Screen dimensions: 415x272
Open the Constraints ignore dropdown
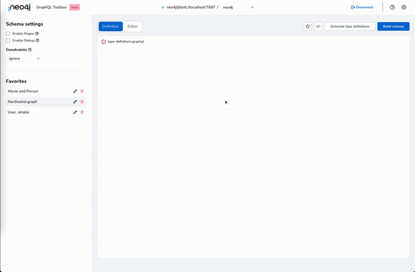click(24, 59)
